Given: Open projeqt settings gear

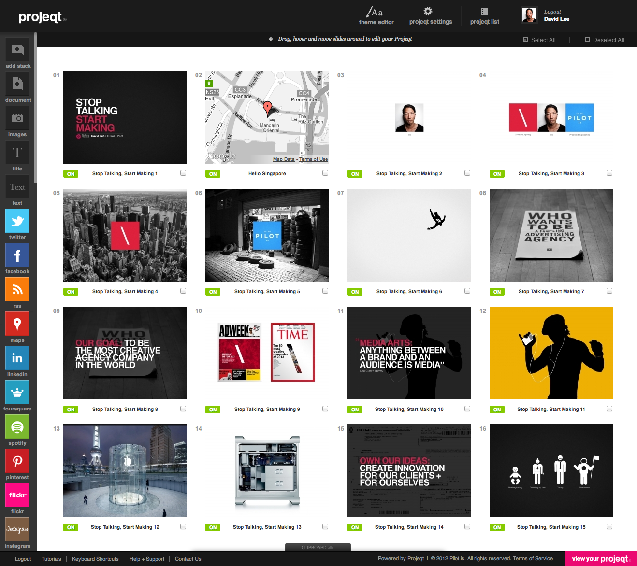Looking at the screenshot, I should [431, 16].
